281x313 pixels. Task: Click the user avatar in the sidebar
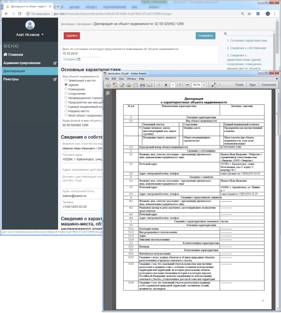pyautogui.click(x=30, y=25)
